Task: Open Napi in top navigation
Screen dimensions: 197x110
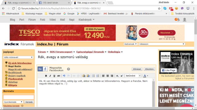Action: (72, 20)
